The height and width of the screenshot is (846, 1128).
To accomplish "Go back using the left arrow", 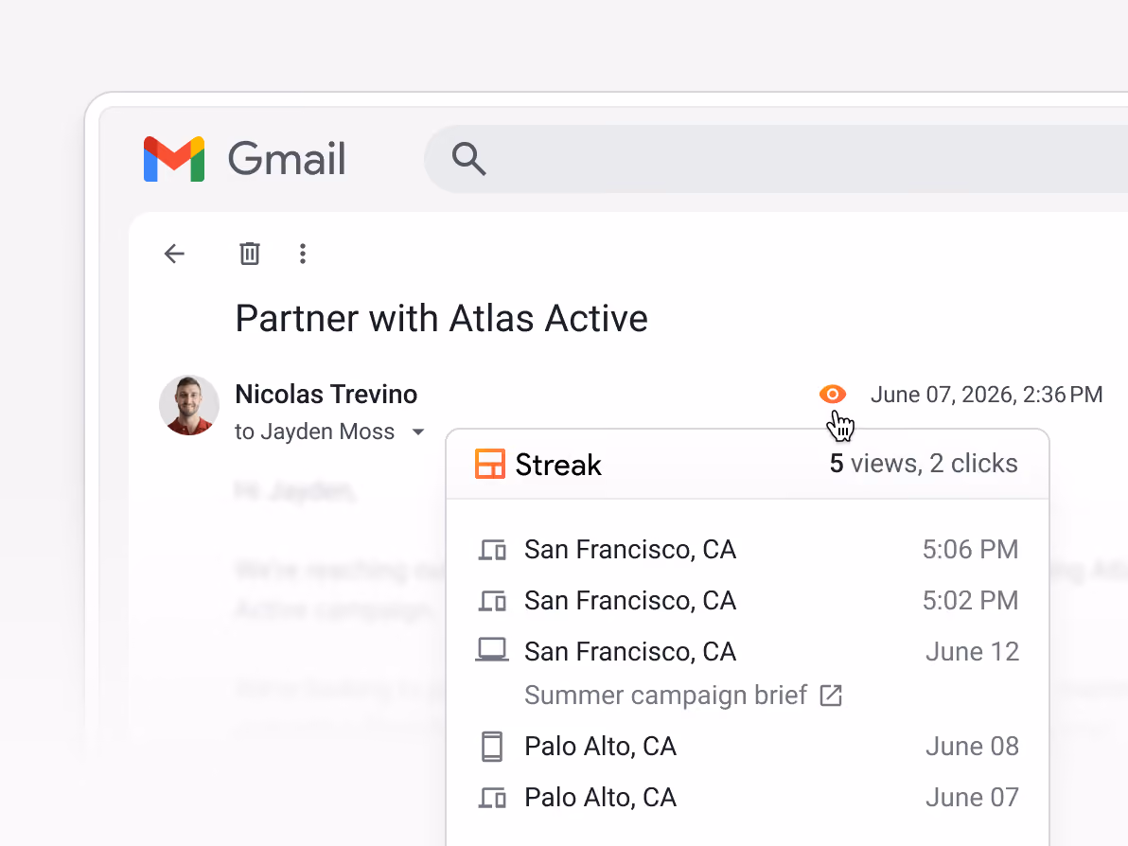I will 174,254.
